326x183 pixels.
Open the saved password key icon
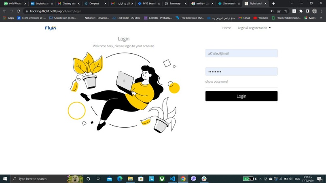pyautogui.click(x=272, y=11)
